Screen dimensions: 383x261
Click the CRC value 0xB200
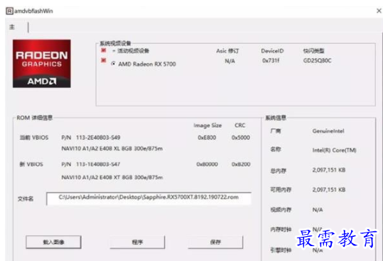[241, 165]
